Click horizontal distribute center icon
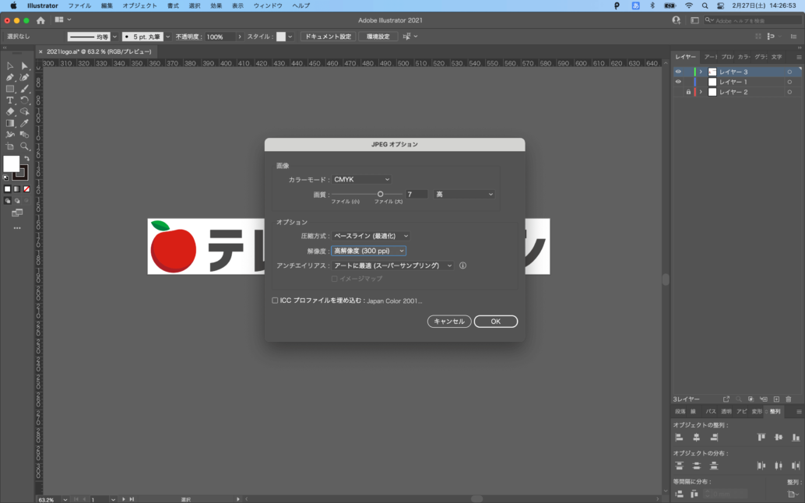The height and width of the screenshot is (503, 805). pyautogui.click(x=779, y=466)
